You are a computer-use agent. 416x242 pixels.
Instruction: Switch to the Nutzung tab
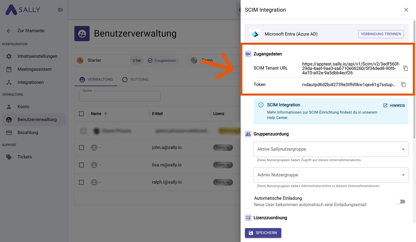tap(135, 80)
